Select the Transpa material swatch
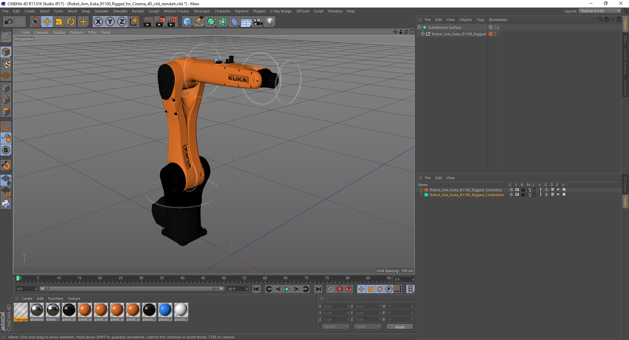 pyautogui.click(x=21, y=312)
